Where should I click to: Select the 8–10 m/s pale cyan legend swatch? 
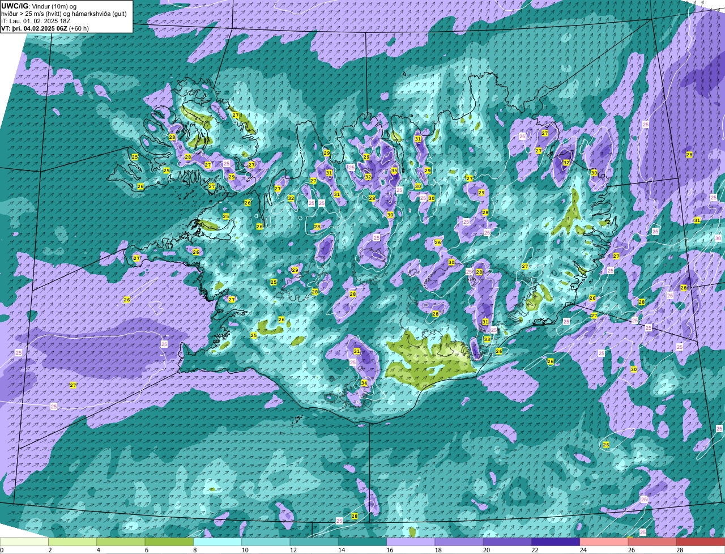pos(217,542)
